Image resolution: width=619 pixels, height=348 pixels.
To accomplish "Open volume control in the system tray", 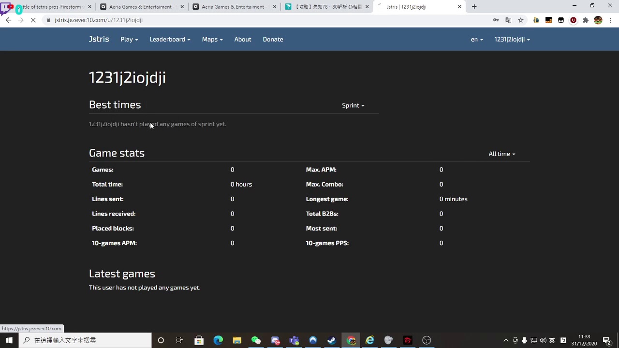I will tap(543, 340).
